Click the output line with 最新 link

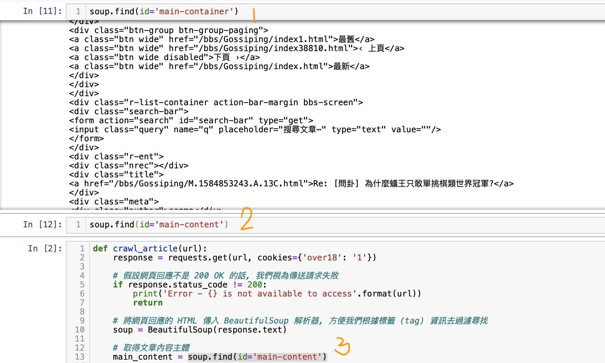219,66
